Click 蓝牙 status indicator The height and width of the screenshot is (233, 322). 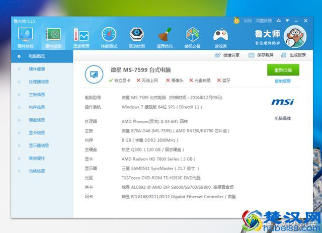click(224, 81)
